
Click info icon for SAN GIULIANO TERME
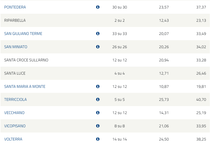pos(98,33)
